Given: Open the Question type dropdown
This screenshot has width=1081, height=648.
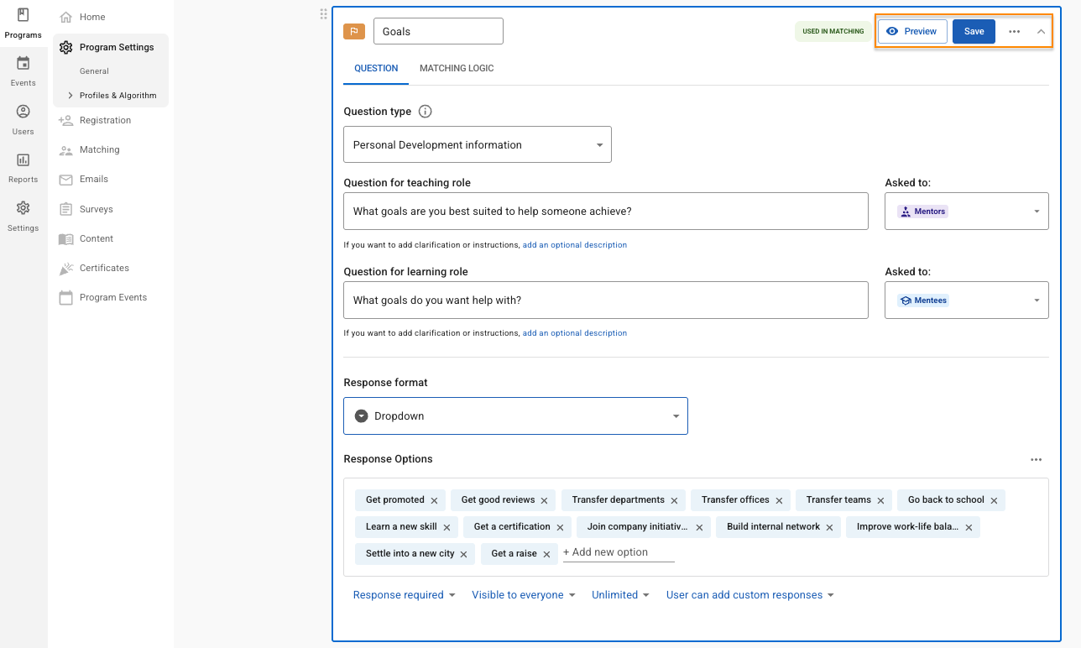Looking at the screenshot, I should pos(477,144).
